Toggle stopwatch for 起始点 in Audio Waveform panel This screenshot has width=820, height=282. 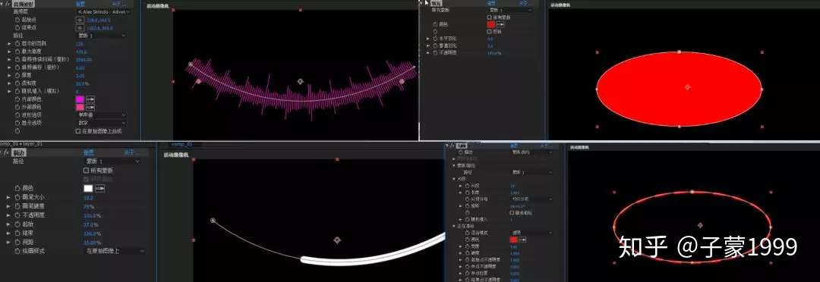tap(17, 19)
